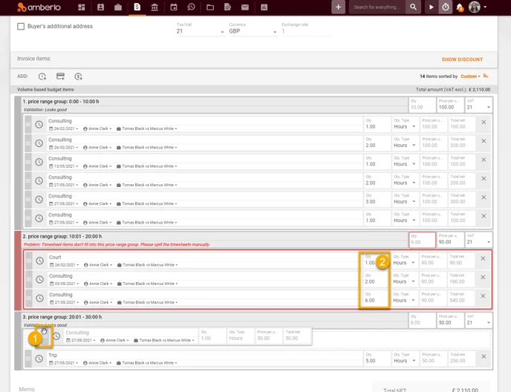Open the stopwatch timer icon

click(x=446, y=7)
